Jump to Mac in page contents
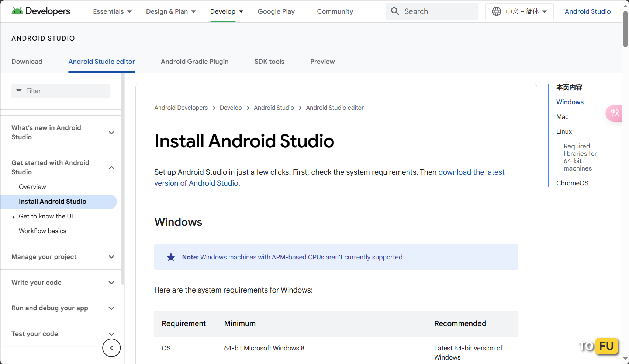The height and width of the screenshot is (364, 629). click(563, 117)
